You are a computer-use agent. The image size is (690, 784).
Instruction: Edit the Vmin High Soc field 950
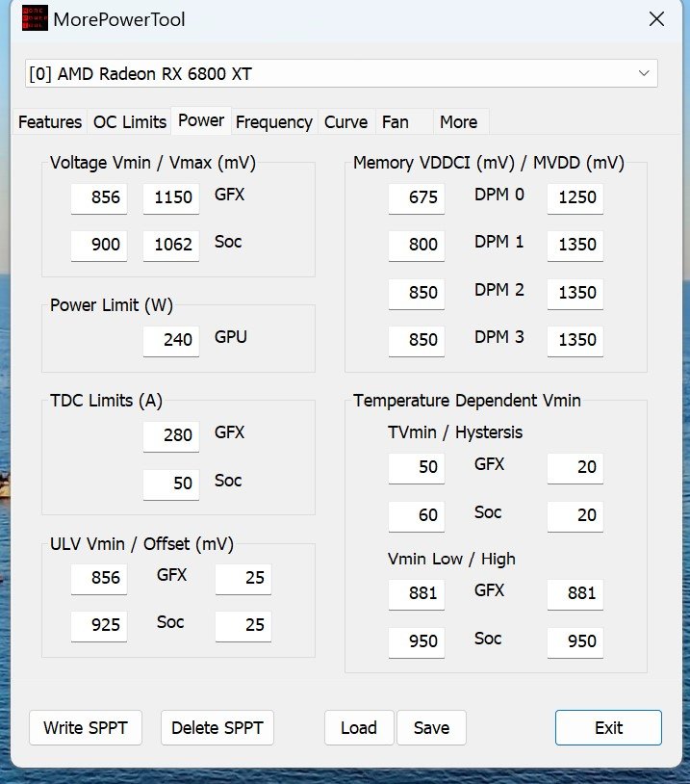point(575,642)
